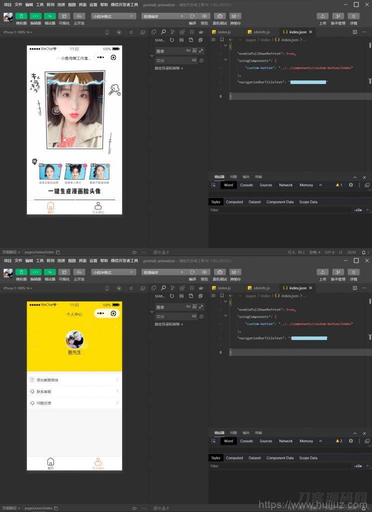Click element inspector arrow in upper debugger
Screen dimensions: 372x512
click(x=213, y=185)
